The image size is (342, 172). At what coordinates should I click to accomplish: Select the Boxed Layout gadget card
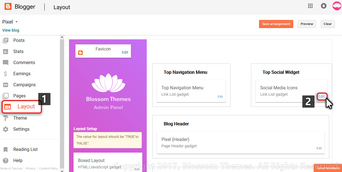click(x=108, y=162)
